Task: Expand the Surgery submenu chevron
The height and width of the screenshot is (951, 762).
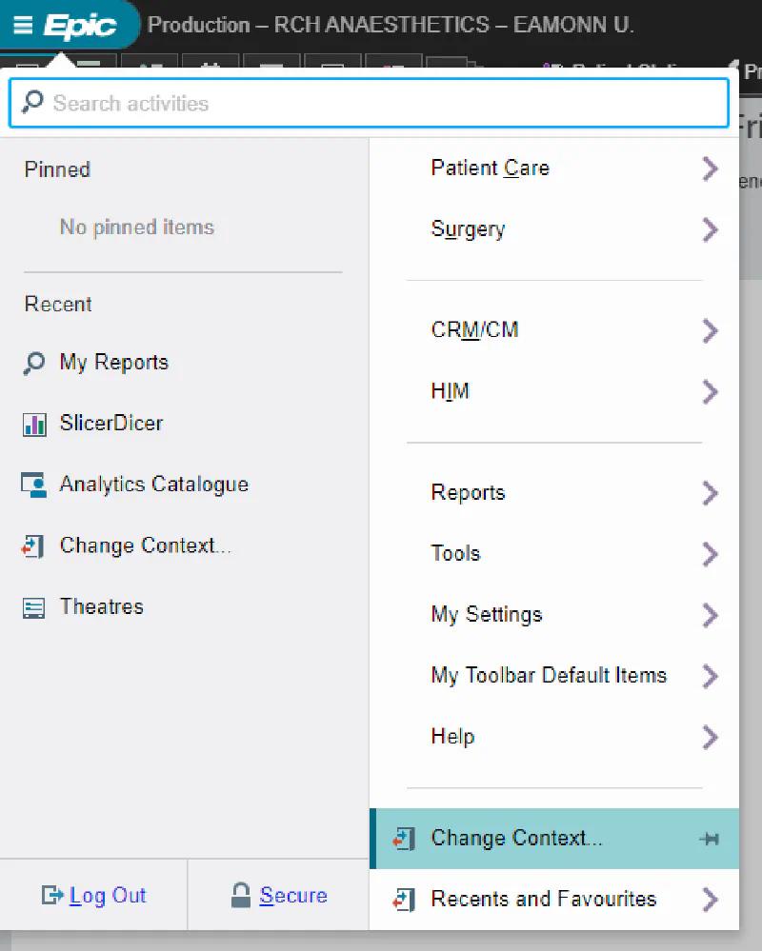Action: click(x=710, y=229)
